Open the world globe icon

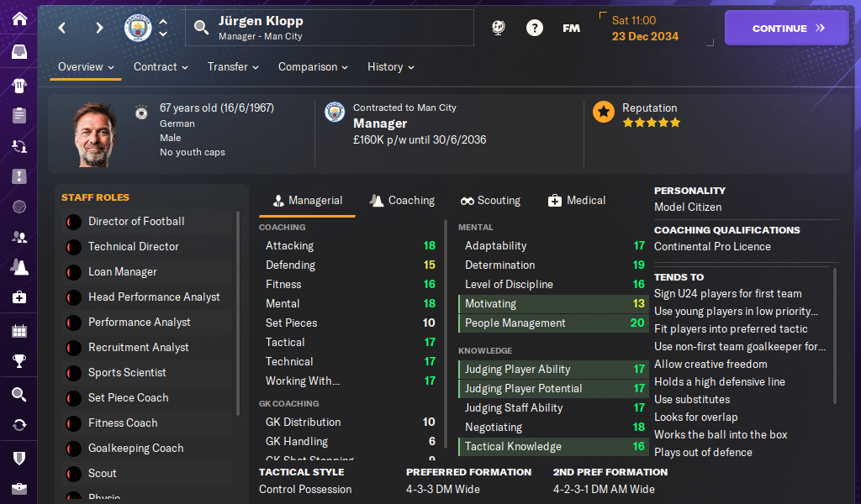499,28
